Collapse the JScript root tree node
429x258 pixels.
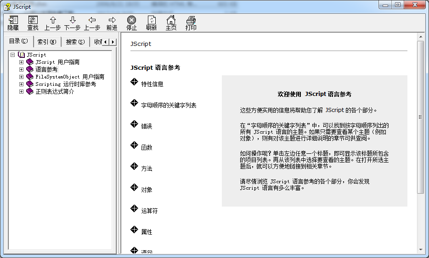click(12, 55)
